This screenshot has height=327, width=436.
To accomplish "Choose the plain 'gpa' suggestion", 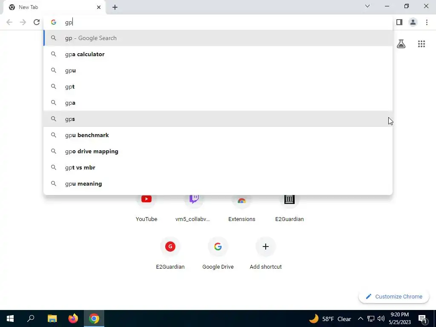I will [x=218, y=103].
